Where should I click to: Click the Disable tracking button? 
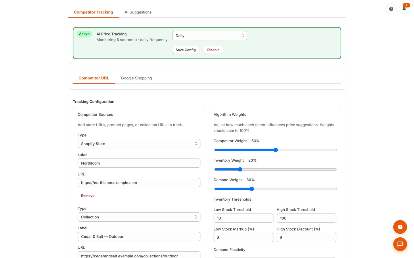click(x=213, y=50)
